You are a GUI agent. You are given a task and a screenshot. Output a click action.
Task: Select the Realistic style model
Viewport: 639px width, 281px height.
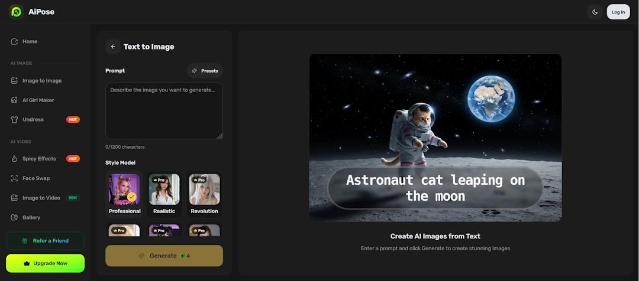[164, 194]
